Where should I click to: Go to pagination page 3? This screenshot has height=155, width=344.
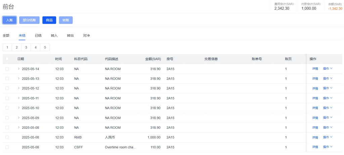point(26,47)
